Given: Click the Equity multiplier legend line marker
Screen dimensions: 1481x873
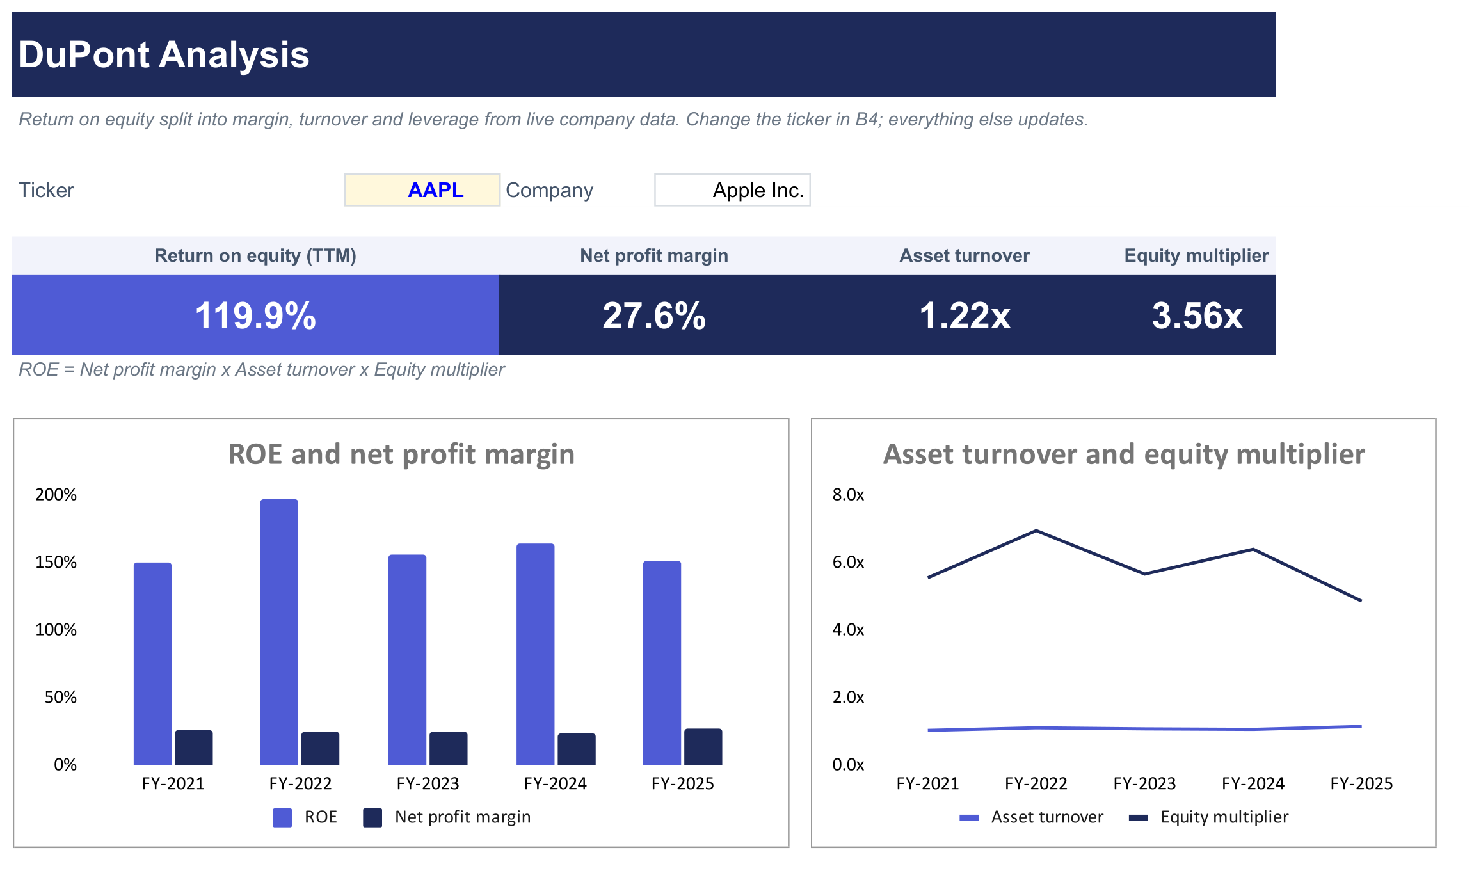Looking at the screenshot, I should point(1139,818).
